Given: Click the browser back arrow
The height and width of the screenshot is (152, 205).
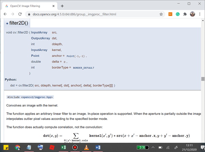Looking at the screenshot, I should 5,14.
